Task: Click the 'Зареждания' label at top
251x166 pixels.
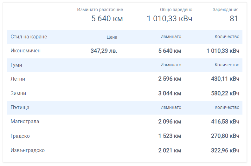Action: (225, 10)
